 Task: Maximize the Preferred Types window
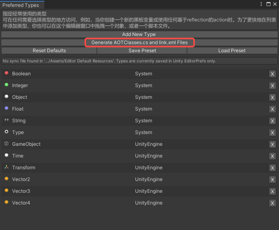coord(268,4)
